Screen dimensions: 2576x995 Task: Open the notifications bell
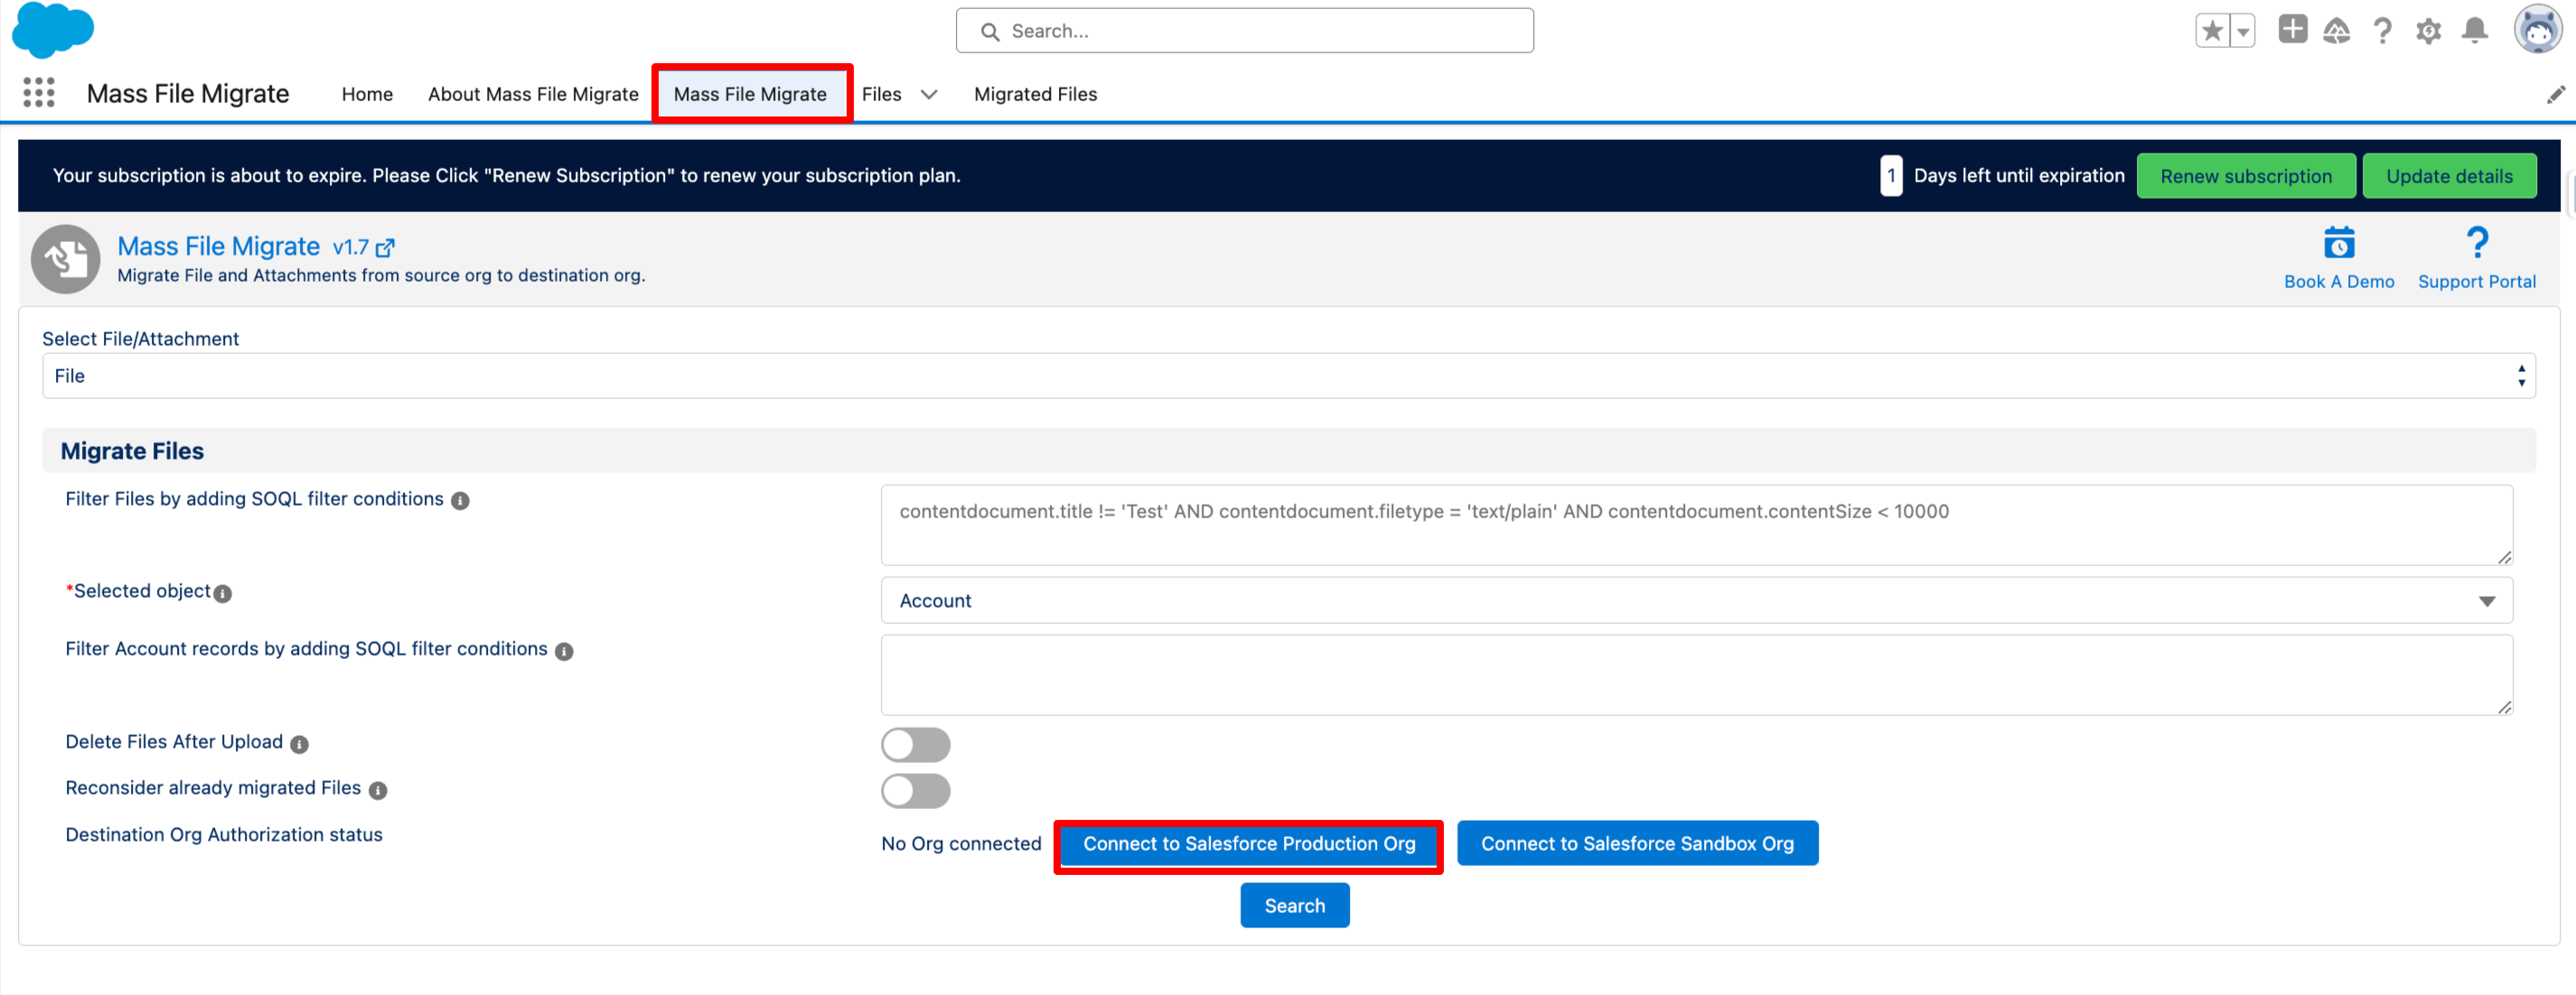tap(2474, 31)
